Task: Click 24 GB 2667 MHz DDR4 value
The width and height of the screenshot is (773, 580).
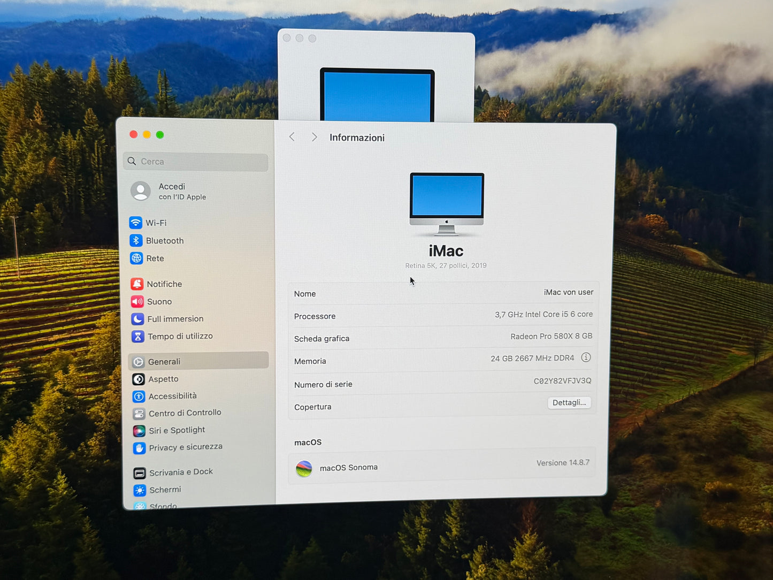Action: (532, 358)
